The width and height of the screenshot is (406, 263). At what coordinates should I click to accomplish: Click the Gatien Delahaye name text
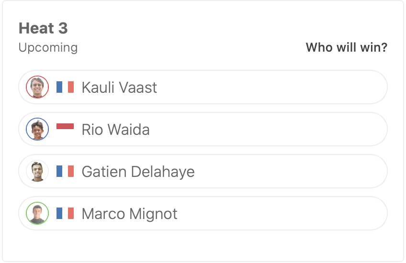(138, 172)
